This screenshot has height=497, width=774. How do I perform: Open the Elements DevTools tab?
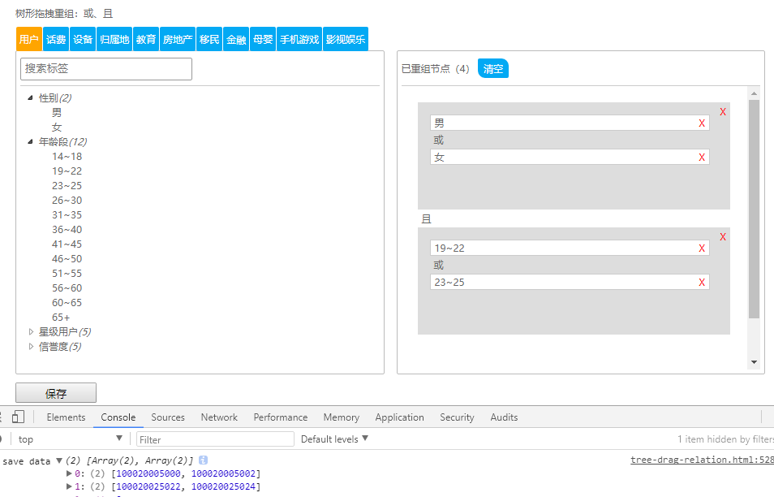66,417
